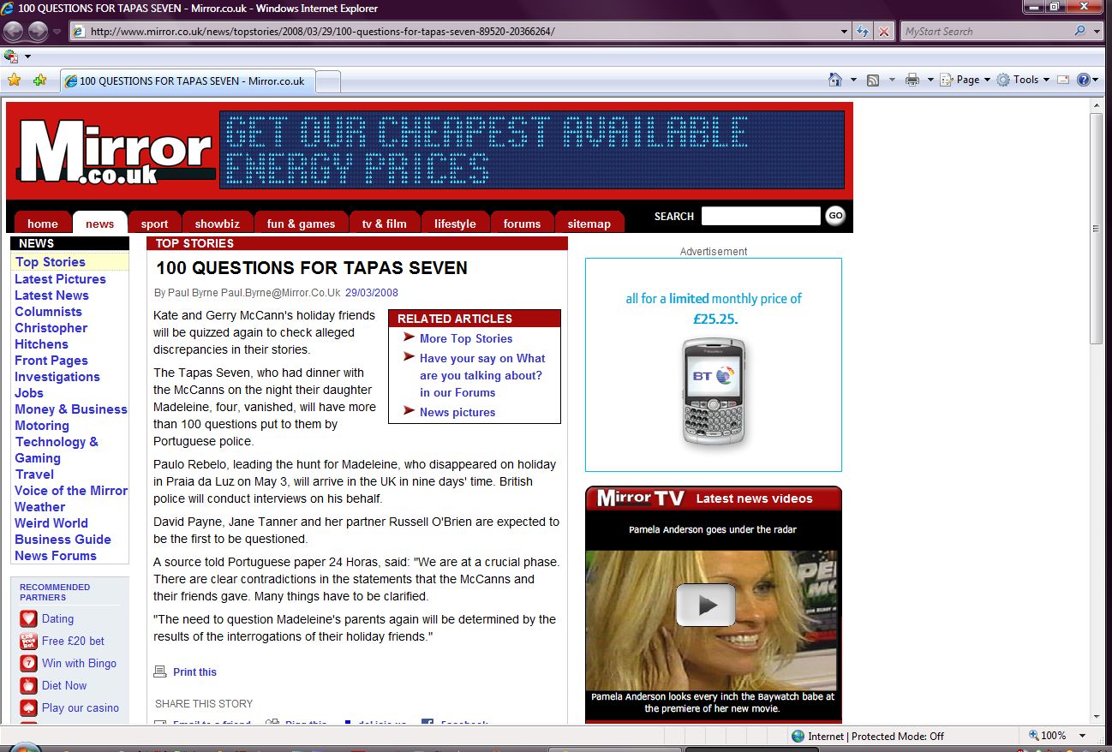Click the blue Help question mark icon
1112x752 pixels.
point(1083,80)
